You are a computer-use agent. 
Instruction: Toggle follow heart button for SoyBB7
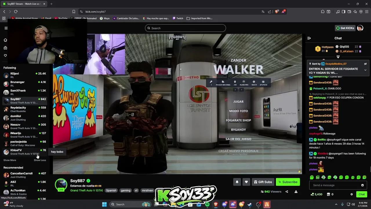(246, 182)
